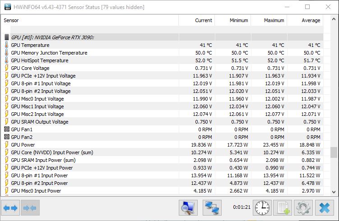Viewport: 339px width, 221px height.
Task: Click lightning icon for GPU 8-pin #2 Input Voltage
Action: point(7,91)
